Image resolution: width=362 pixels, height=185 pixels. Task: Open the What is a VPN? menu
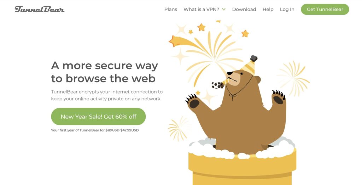click(x=201, y=9)
